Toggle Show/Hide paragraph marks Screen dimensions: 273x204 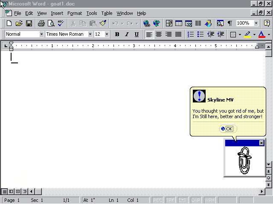230,23
